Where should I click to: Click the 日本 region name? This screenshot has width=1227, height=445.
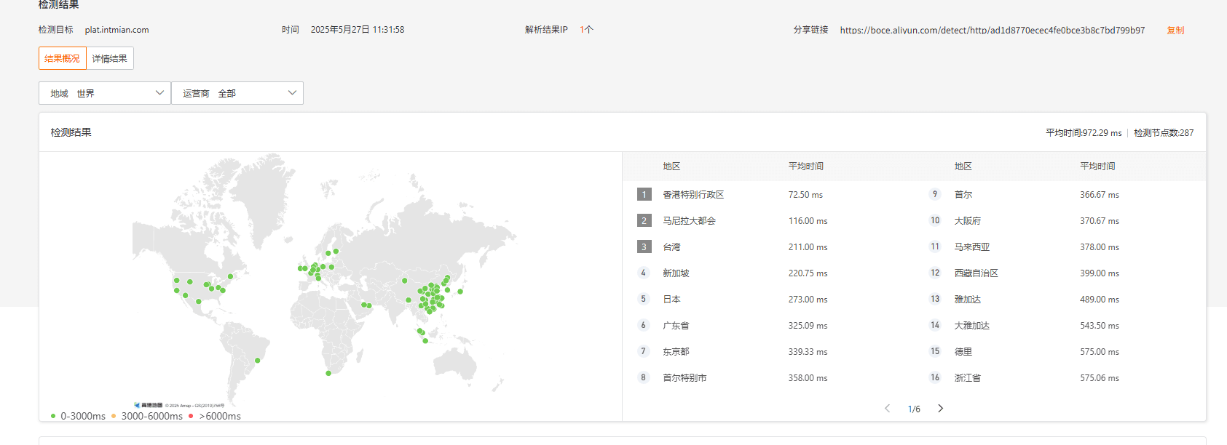coord(671,300)
